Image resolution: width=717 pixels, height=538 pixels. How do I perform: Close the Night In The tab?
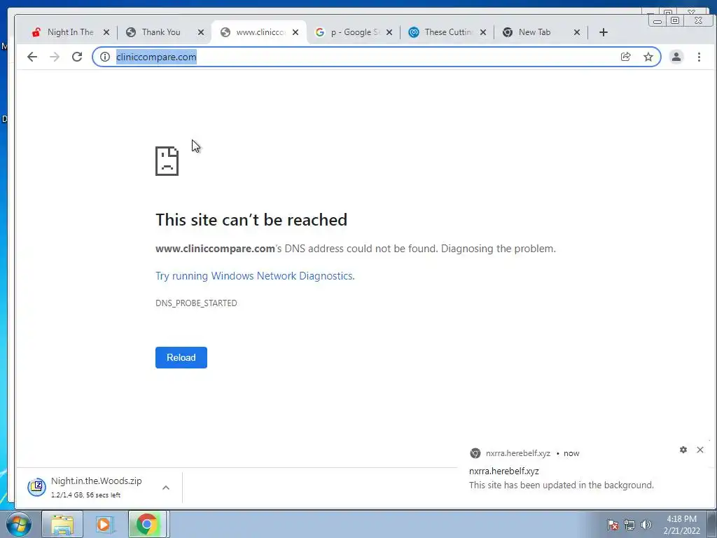point(106,32)
